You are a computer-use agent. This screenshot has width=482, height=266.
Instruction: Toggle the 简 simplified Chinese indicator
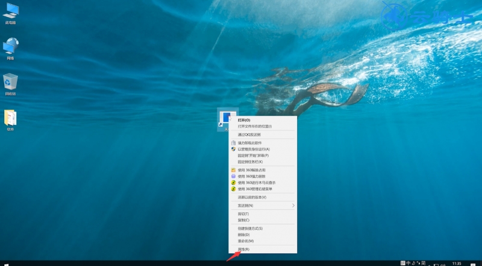tap(424, 263)
